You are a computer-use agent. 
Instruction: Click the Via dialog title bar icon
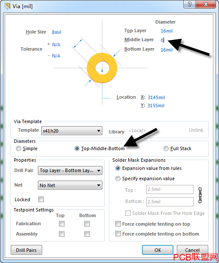(x=7, y=6)
